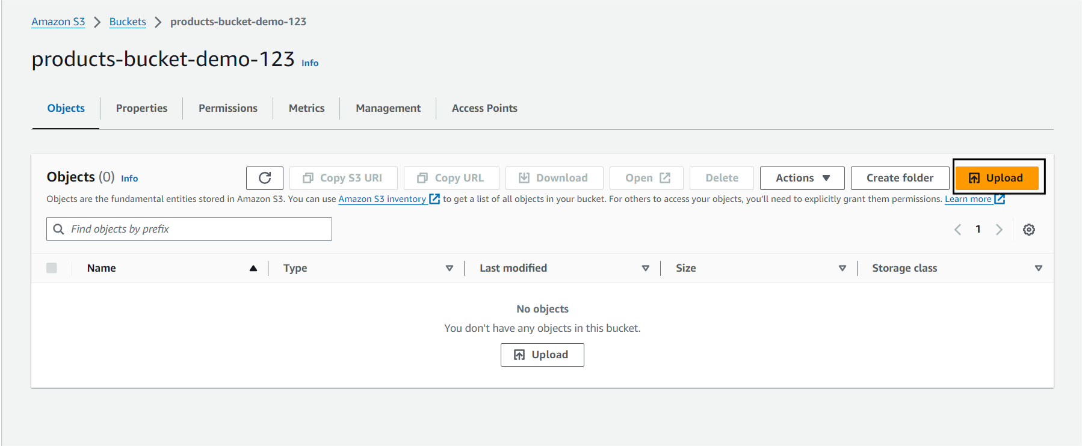
Task: Open the Permissions tab
Action: pos(228,108)
